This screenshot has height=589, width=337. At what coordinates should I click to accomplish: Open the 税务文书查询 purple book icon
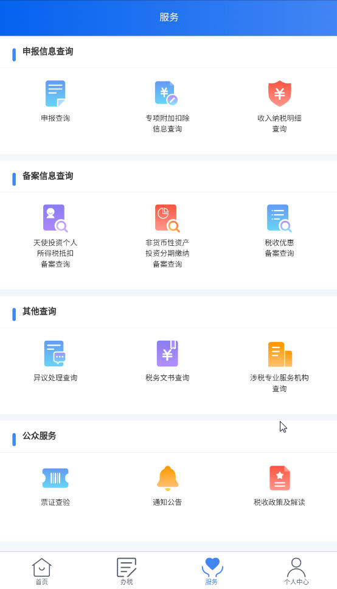tap(167, 353)
